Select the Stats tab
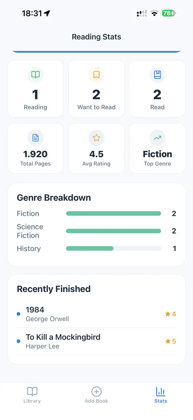 (x=161, y=394)
